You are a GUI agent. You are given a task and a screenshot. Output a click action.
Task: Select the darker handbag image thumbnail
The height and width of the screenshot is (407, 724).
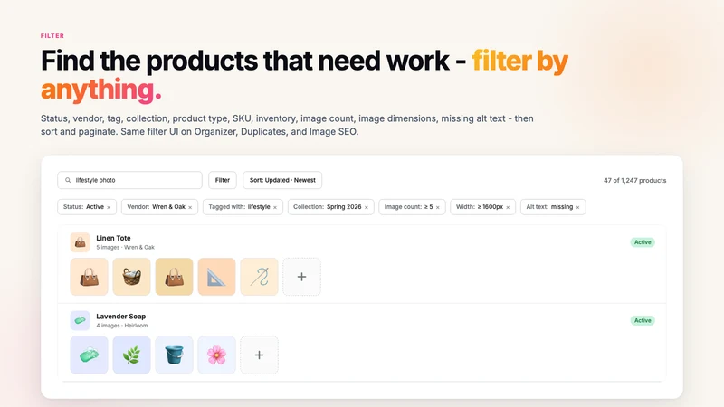[x=174, y=277]
